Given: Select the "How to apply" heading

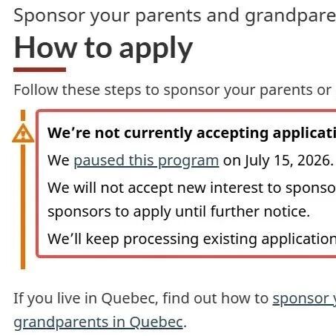Looking at the screenshot, I should [x=103, y=48].
